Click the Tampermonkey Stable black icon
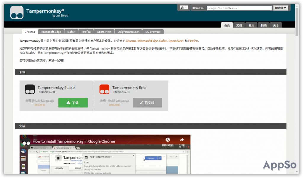 pos(30,89)
